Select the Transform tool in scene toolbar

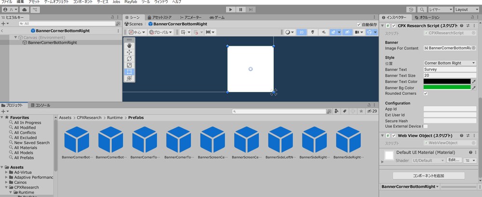pyautogui.click(x=129, y=78)
